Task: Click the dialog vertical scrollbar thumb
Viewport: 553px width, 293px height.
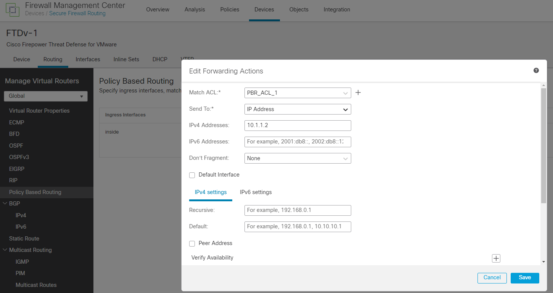Action: click(x=543, y=146)
